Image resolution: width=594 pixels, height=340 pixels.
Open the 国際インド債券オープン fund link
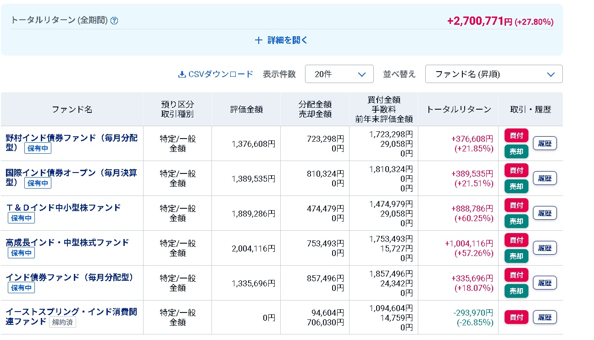[71, 173]
